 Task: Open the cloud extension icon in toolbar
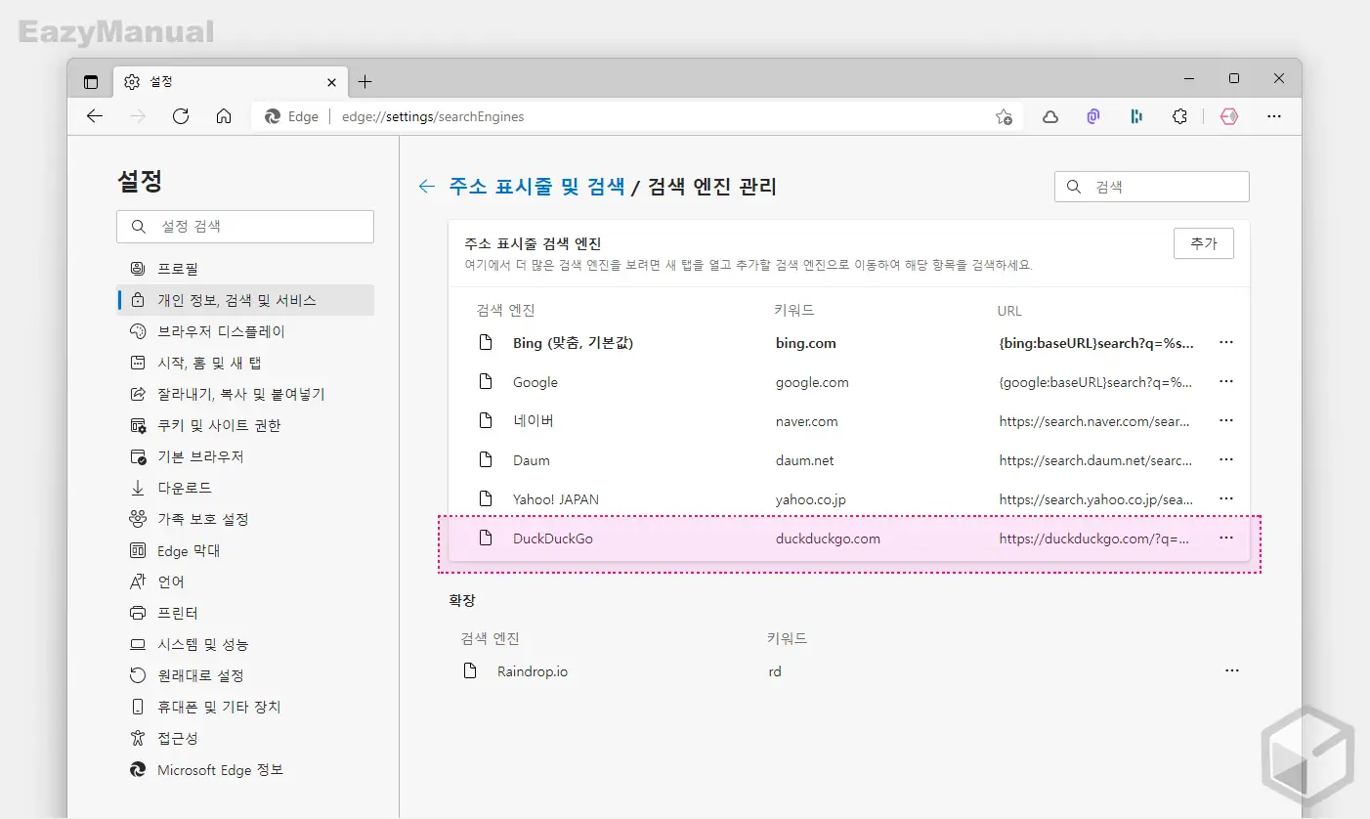coord(1050,116)
